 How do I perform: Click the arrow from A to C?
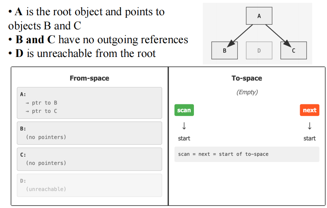[278, 35]
